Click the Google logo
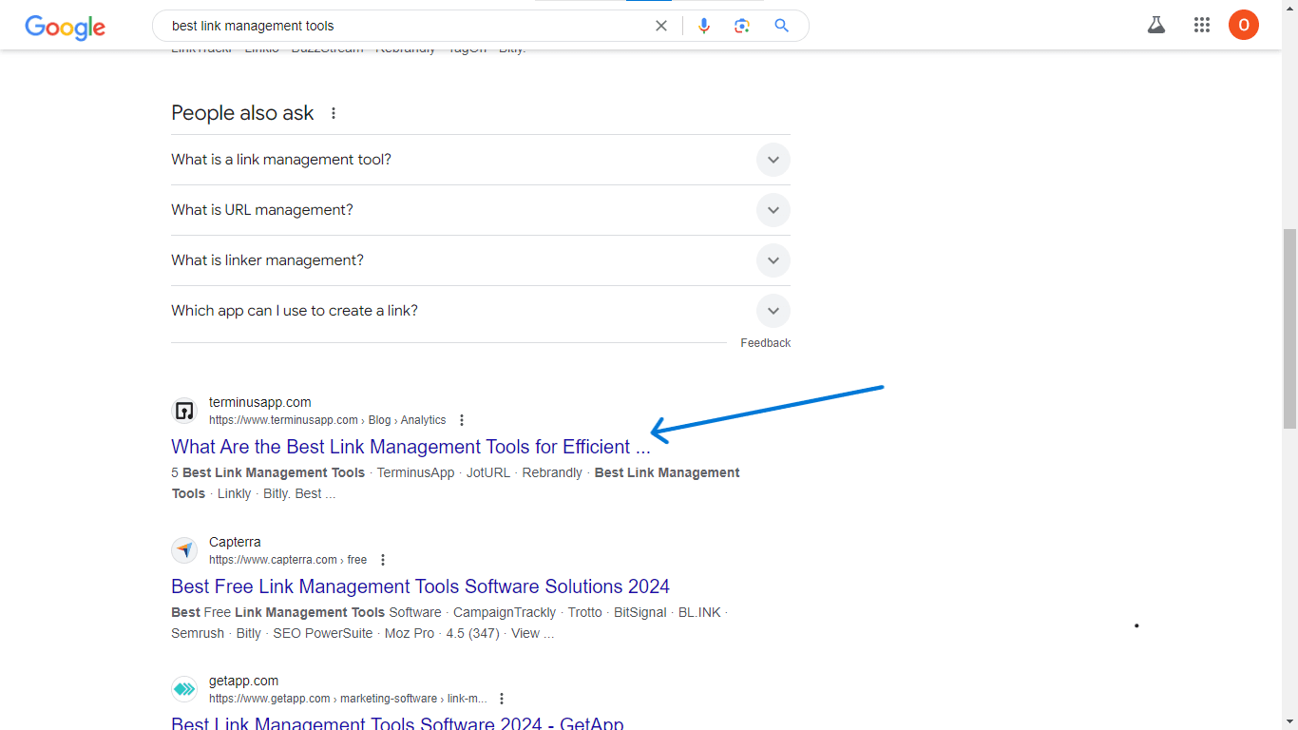 (65, 27)
